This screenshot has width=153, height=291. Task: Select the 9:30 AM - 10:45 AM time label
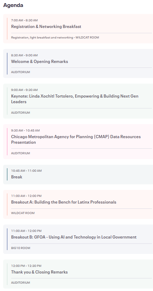(x=25, y=130)
